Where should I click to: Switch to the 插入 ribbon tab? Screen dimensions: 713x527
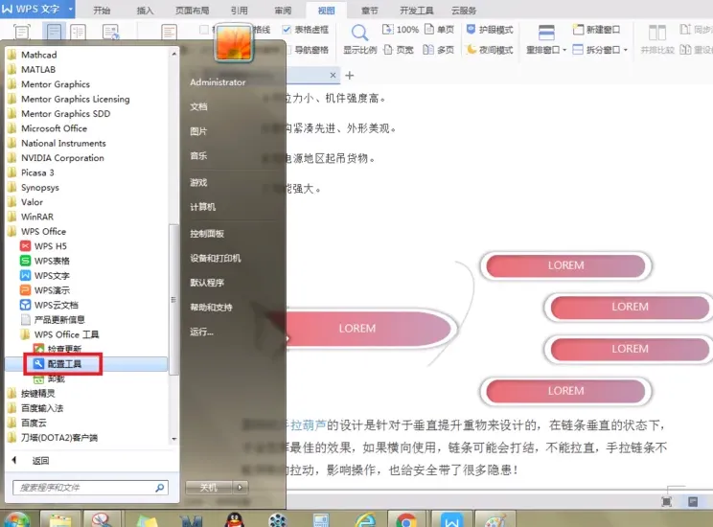145,10
